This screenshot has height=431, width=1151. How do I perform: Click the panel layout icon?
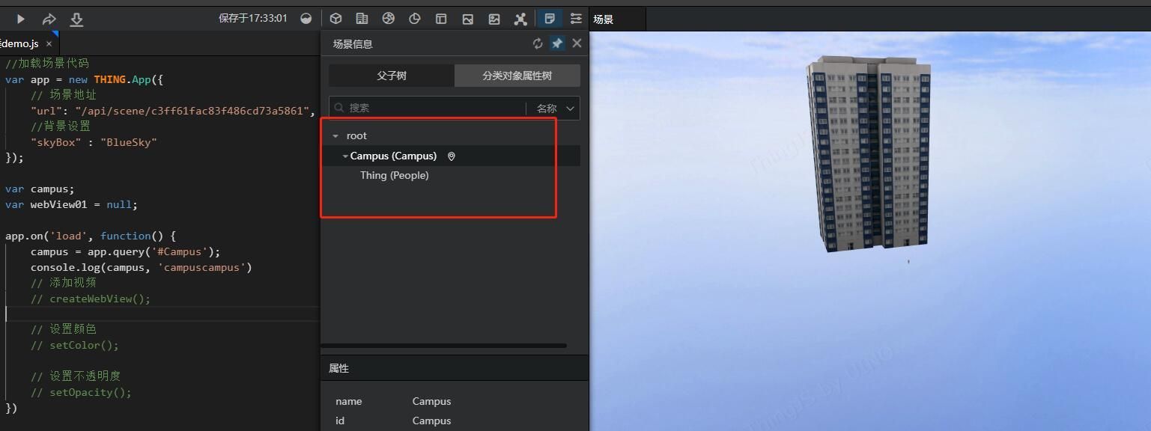coord(441,19)
